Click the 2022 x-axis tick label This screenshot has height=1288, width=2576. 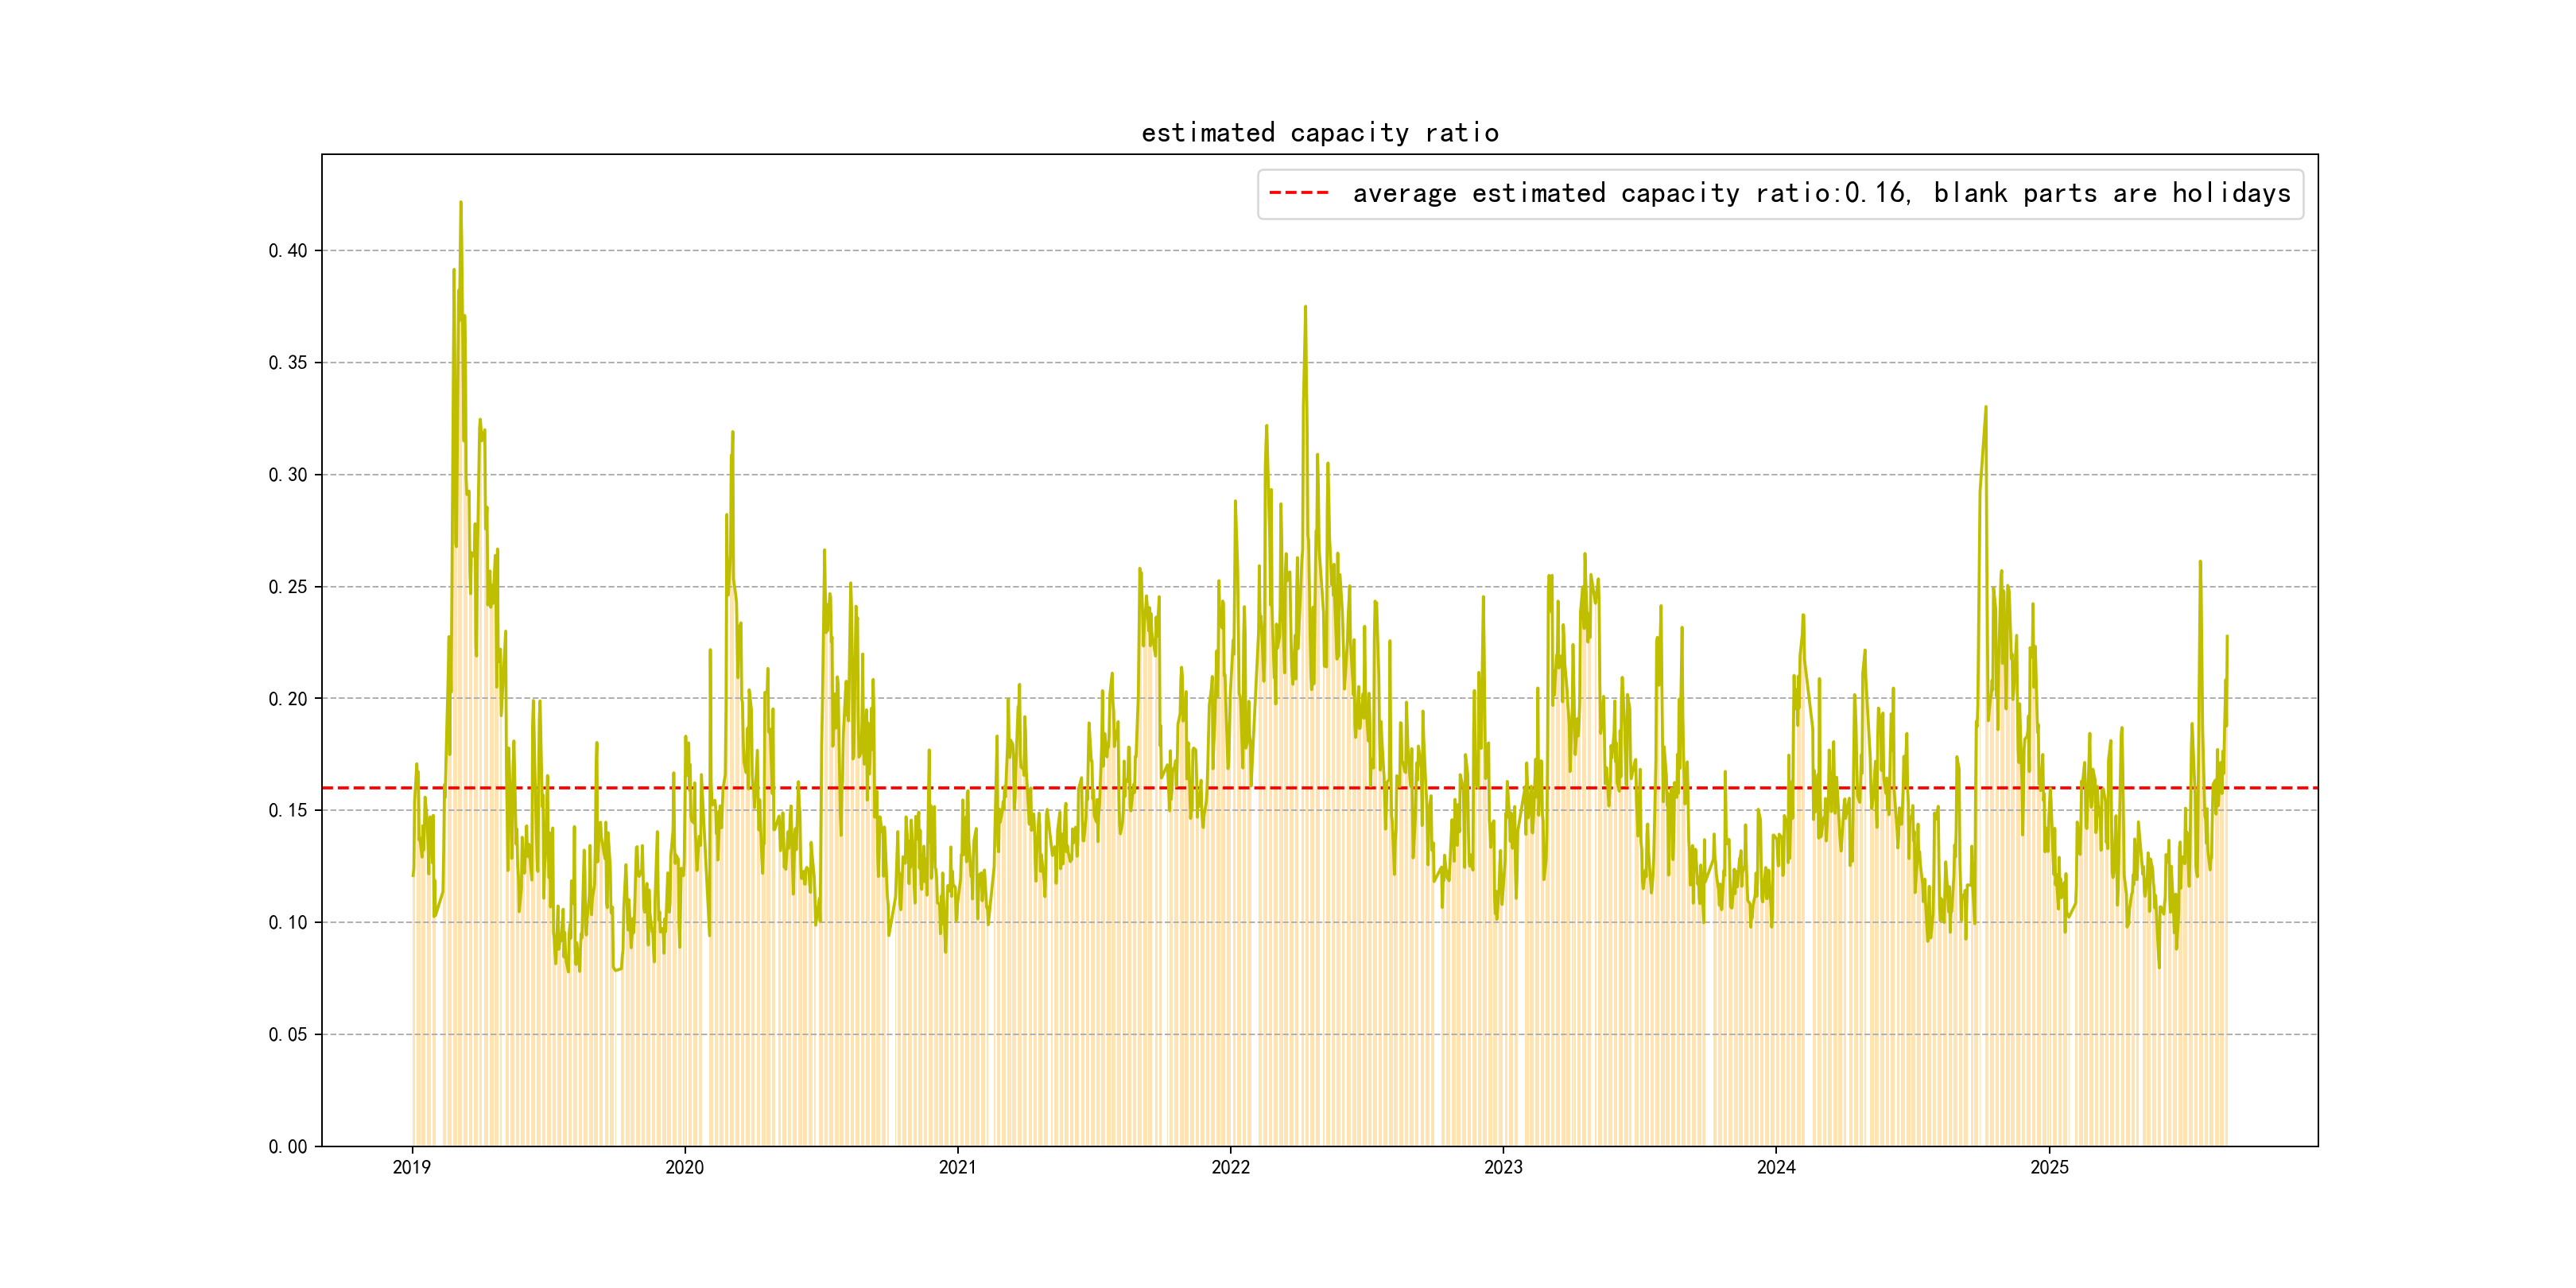click(x=1230, y=1167)
